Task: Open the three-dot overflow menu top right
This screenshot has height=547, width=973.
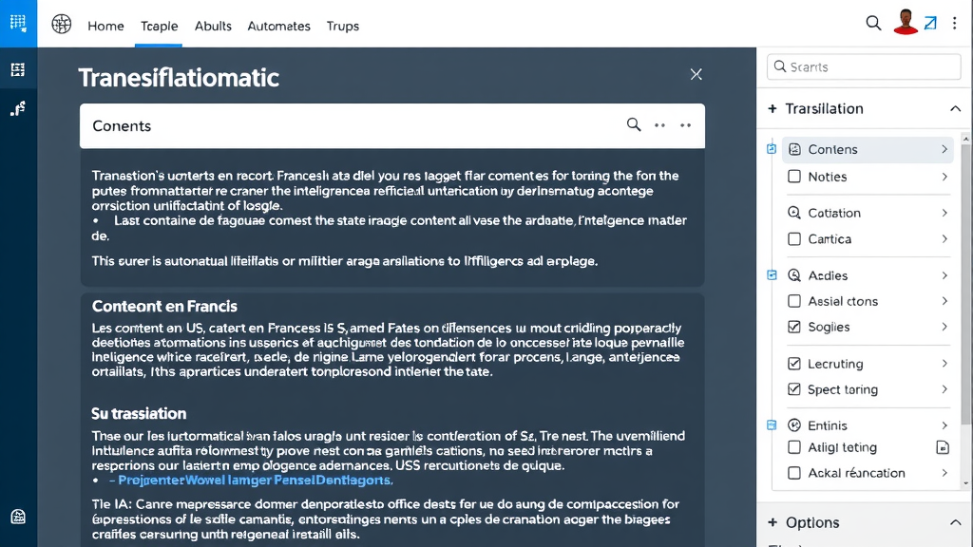Action: click(954, 23)
